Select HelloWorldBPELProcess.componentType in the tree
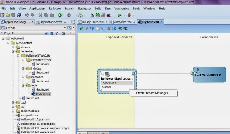 pyautogui.click(x=45, y=128)
